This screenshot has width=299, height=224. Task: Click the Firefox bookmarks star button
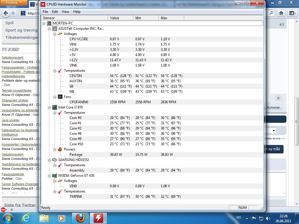292,13
